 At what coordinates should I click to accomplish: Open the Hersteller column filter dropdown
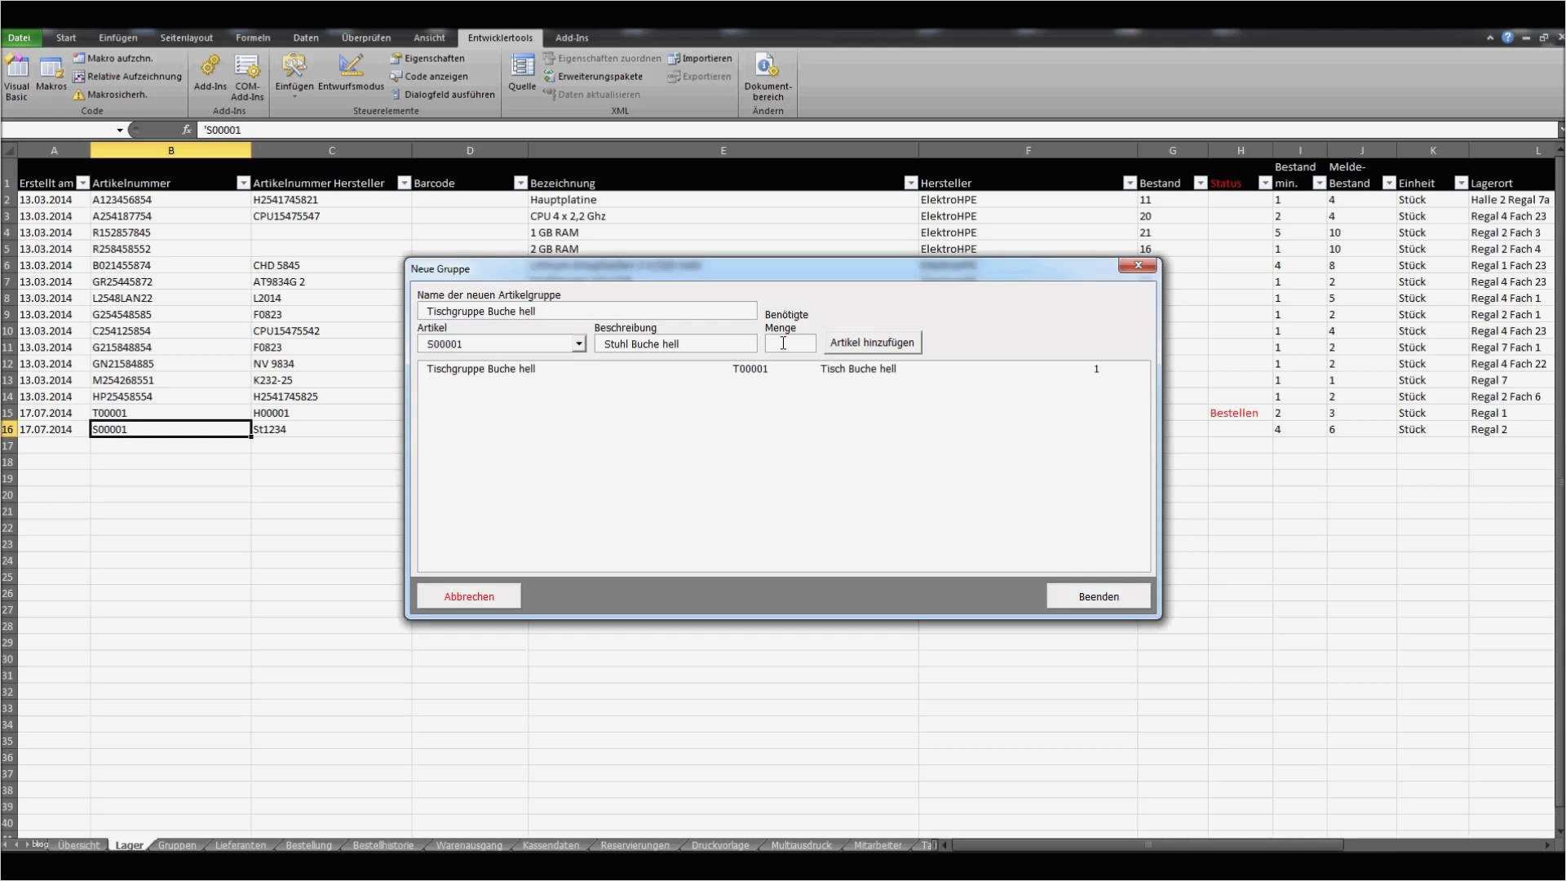point(1130,184)
